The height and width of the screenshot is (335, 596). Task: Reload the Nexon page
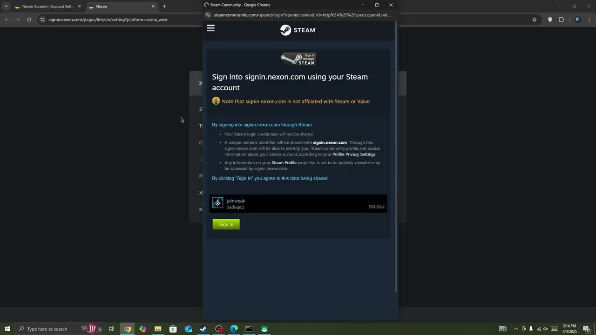pyautogui.click(x=29, y=20)
